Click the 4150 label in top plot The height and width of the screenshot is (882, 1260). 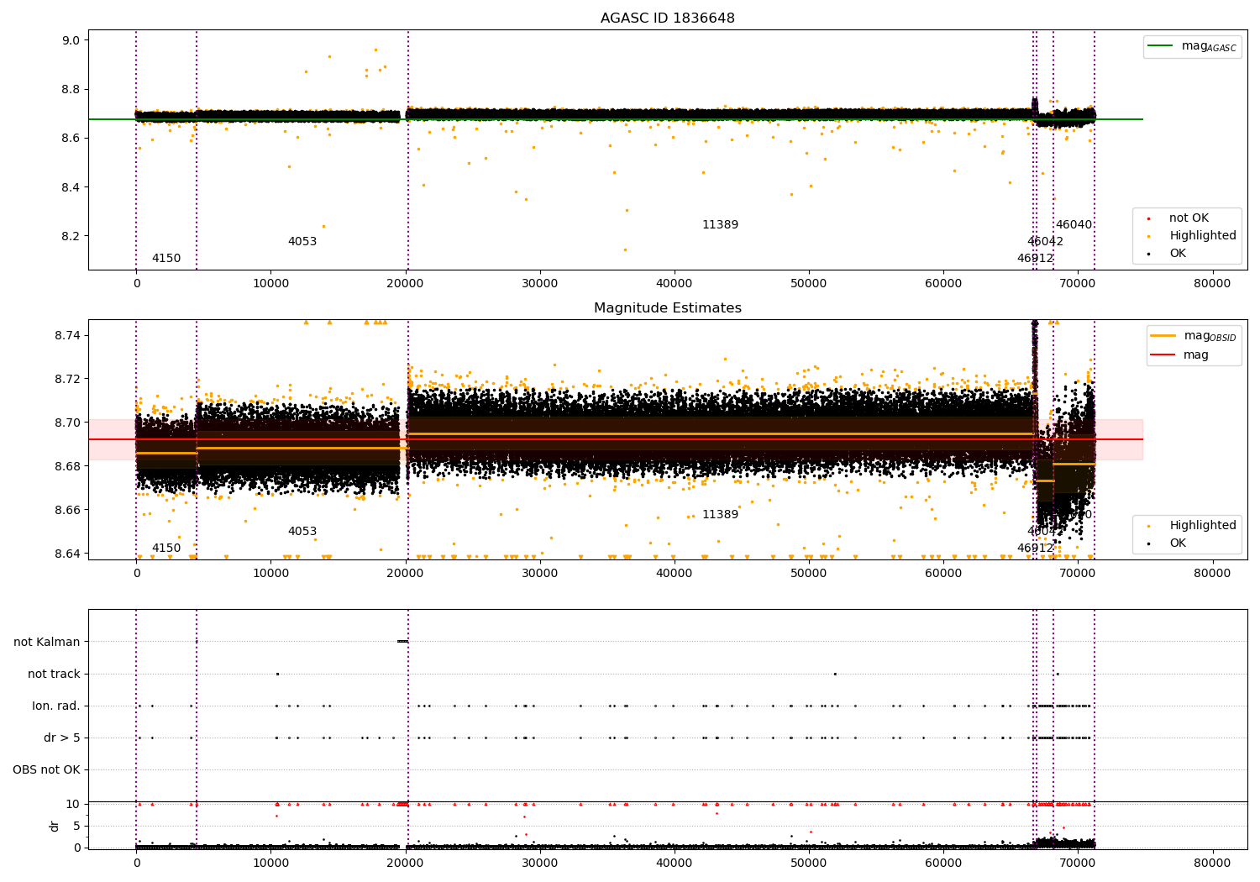tap(166, 259)
